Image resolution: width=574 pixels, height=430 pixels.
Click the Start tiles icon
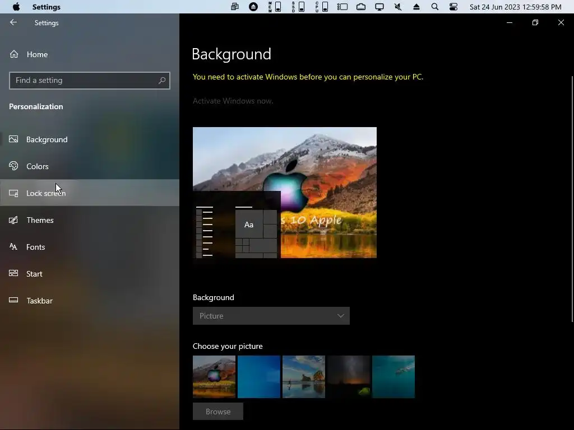[x=13, y=273]
